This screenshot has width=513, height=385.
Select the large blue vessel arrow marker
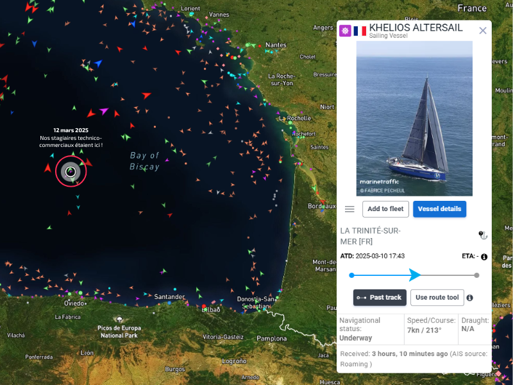98,63
